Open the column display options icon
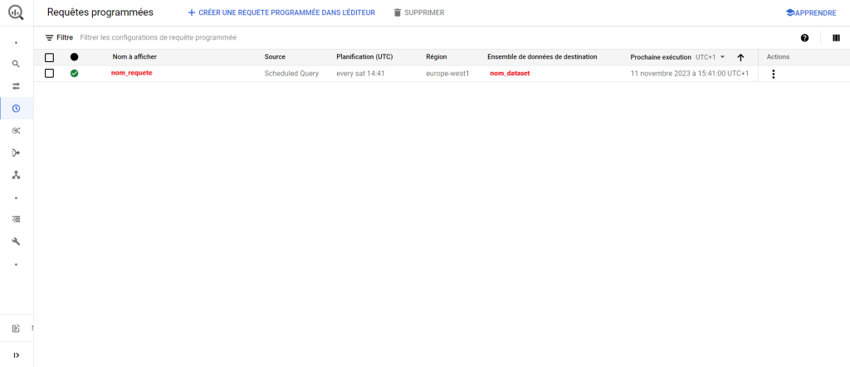850x367 pixels. 836,38
